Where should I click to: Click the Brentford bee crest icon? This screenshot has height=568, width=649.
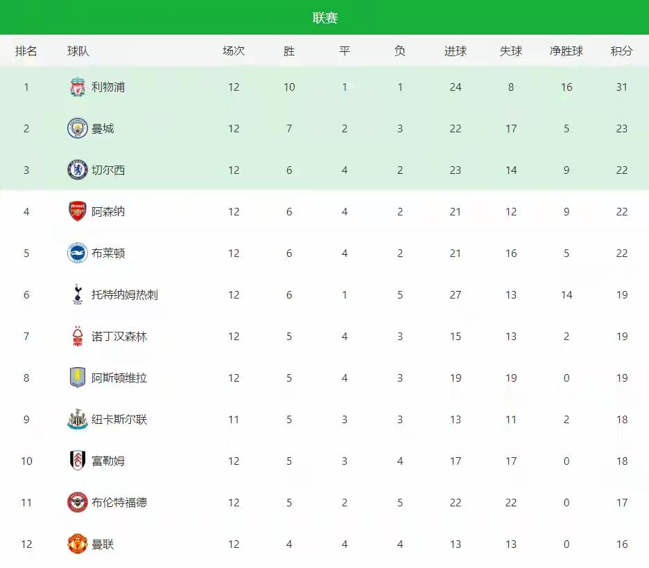(x=77, y=503)
